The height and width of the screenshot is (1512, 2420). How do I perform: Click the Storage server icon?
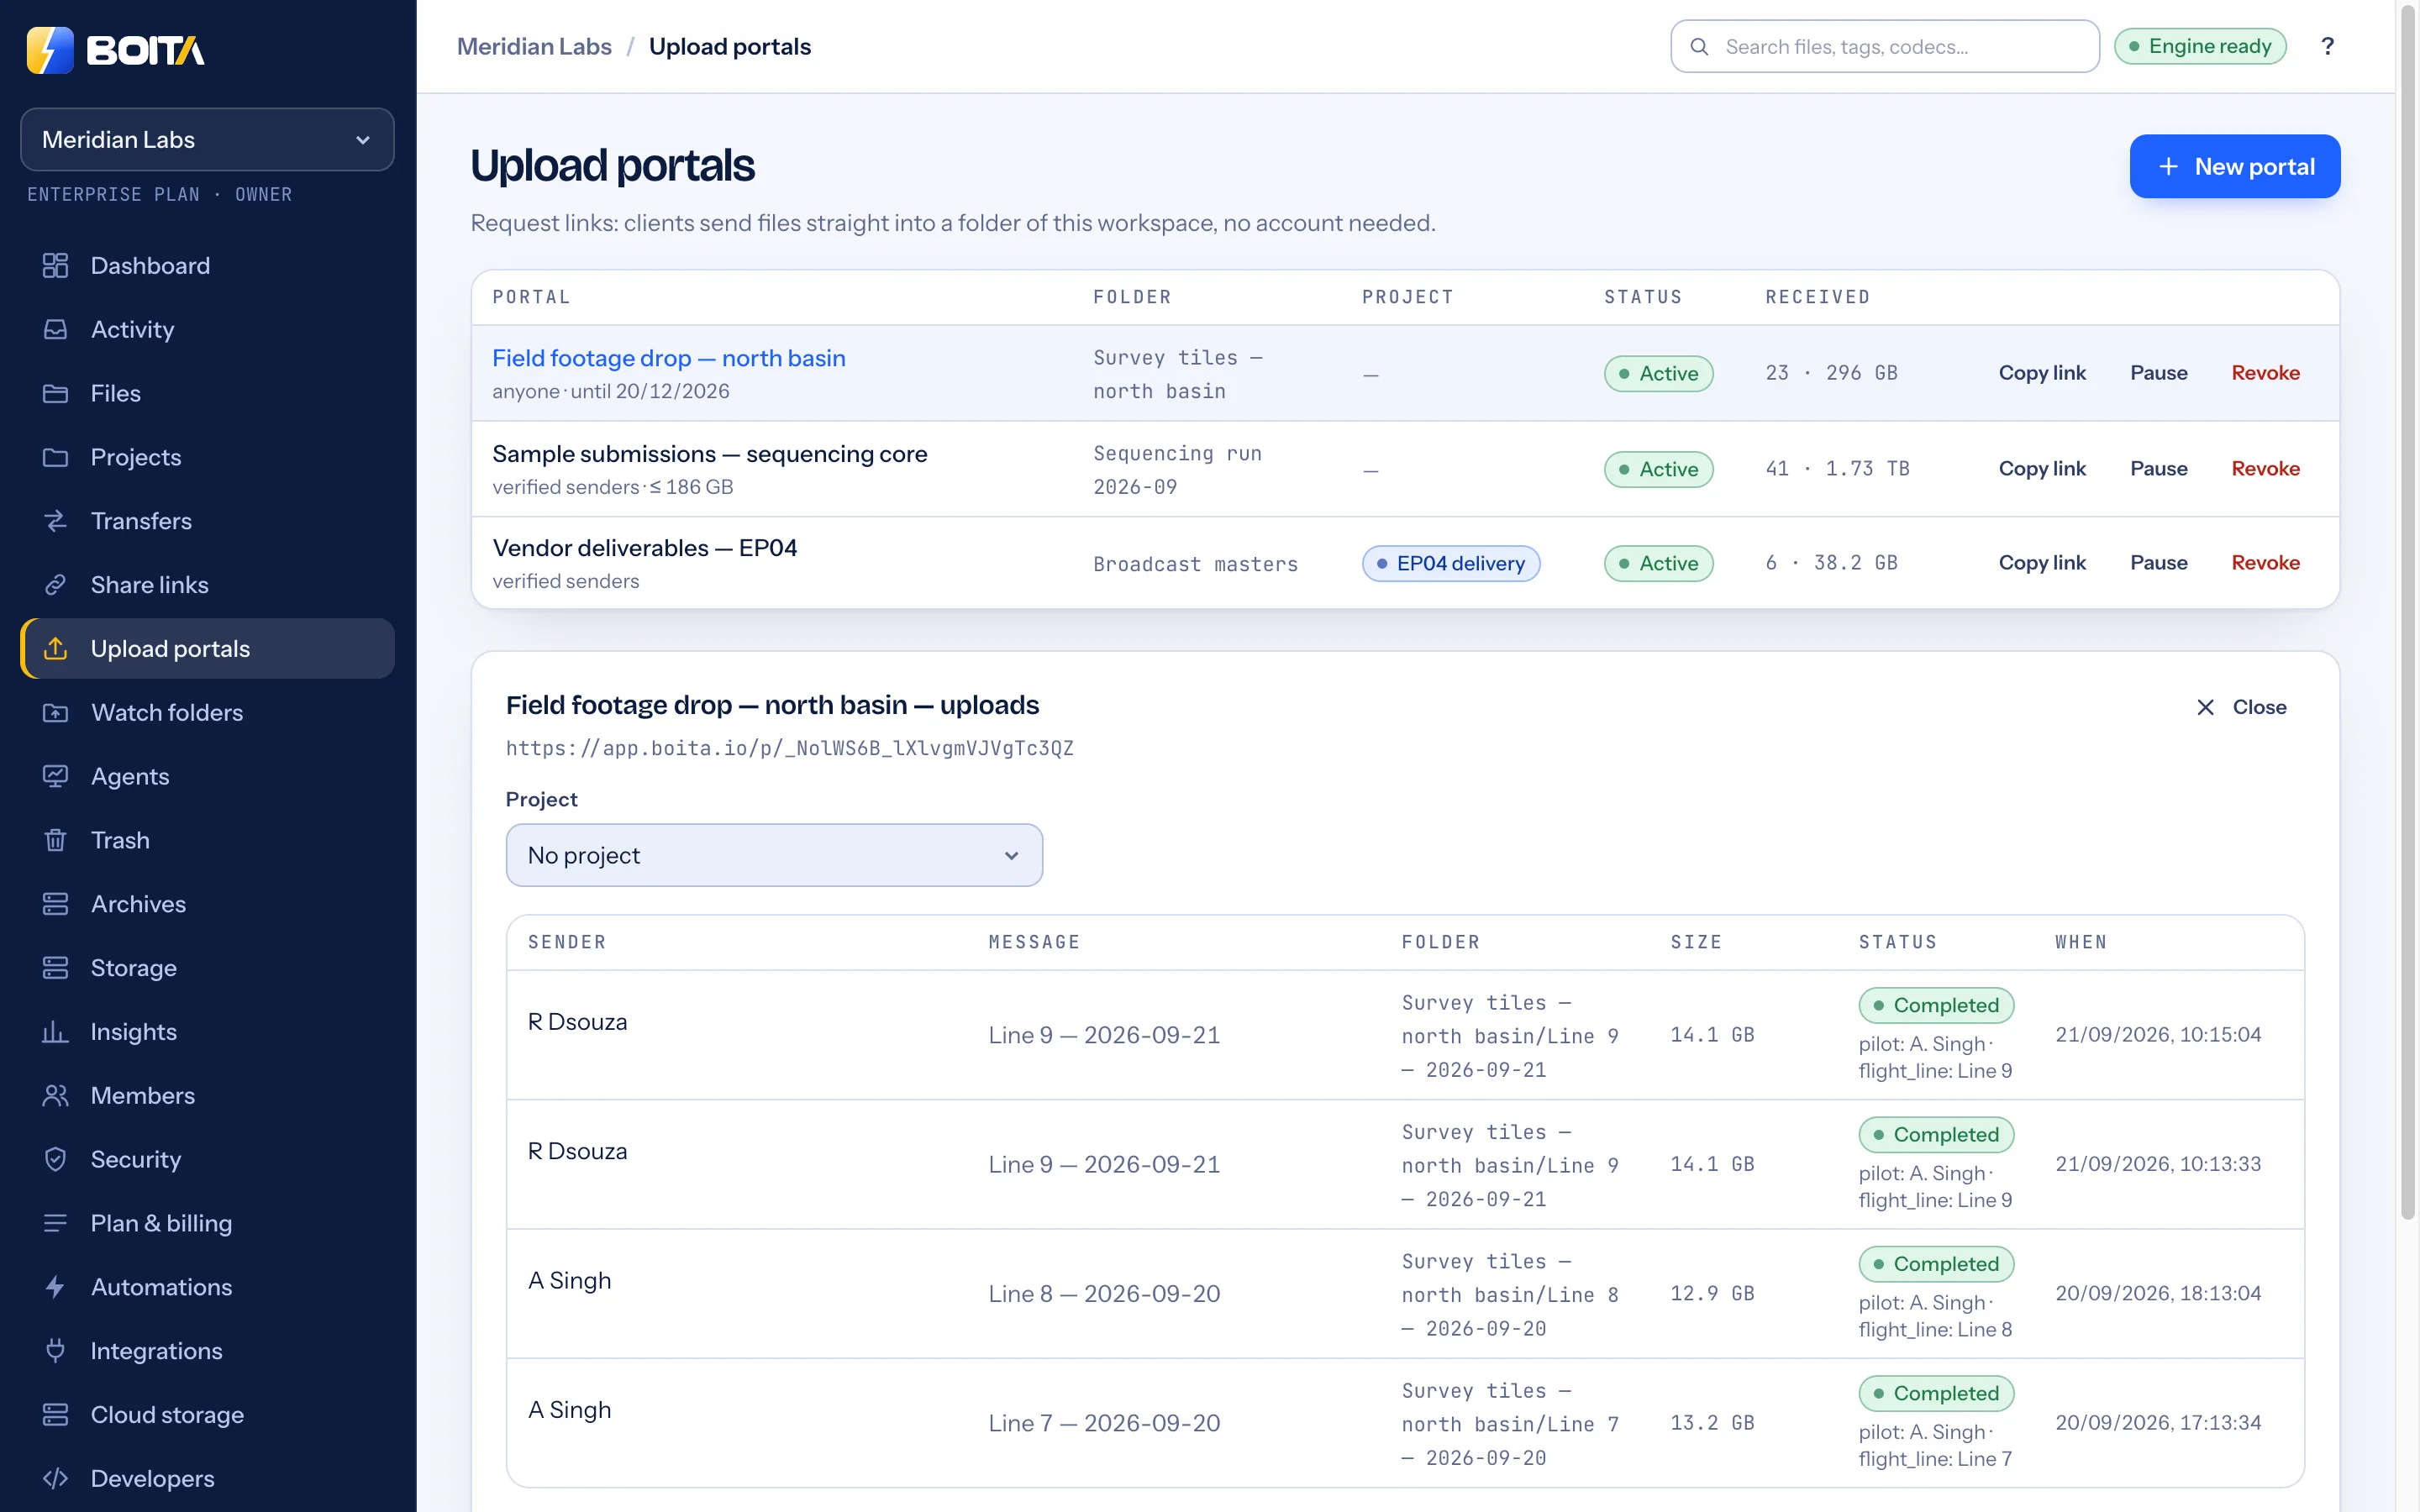tap(55, 968)
